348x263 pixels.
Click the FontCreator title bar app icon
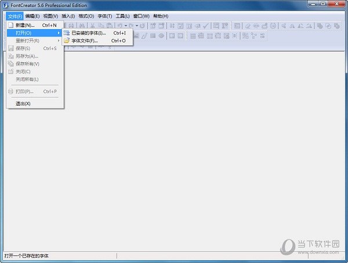pos(6,5)
